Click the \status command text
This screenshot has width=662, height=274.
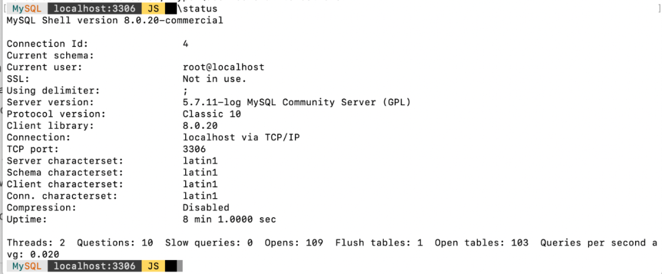point(195,9)
